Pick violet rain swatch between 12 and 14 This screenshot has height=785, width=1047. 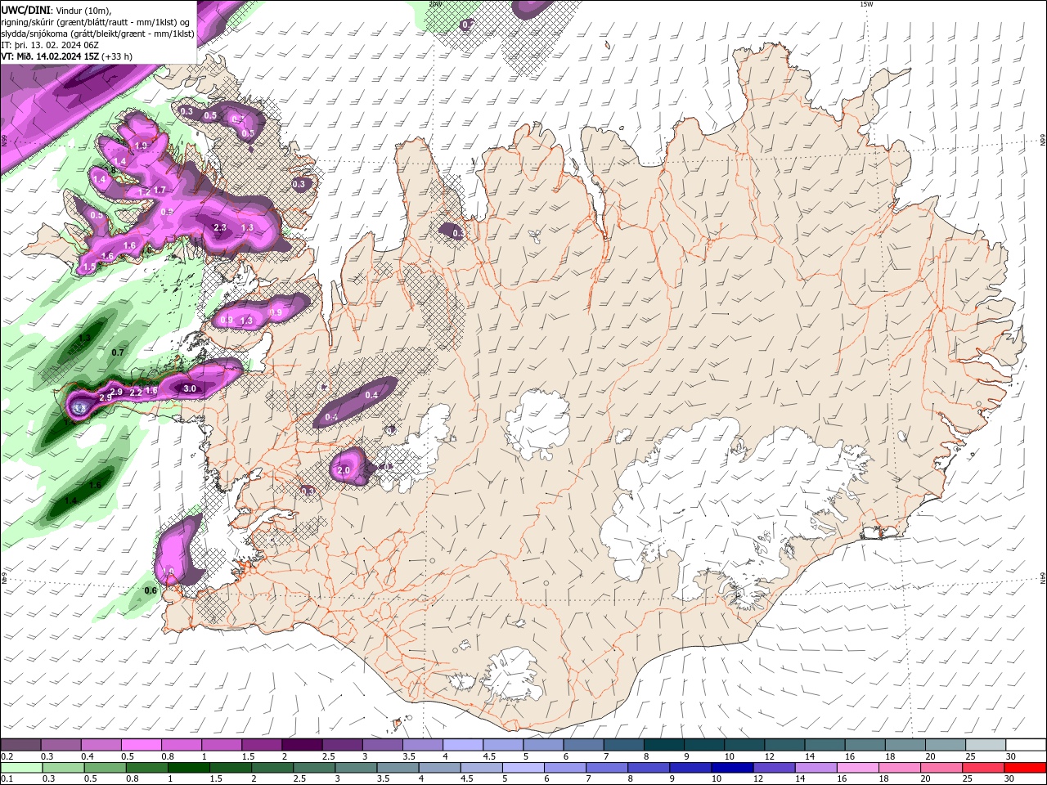[x=773, y=768]
